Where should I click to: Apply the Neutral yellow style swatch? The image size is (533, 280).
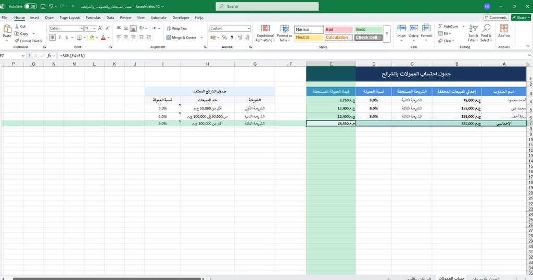tap(309, 38)
